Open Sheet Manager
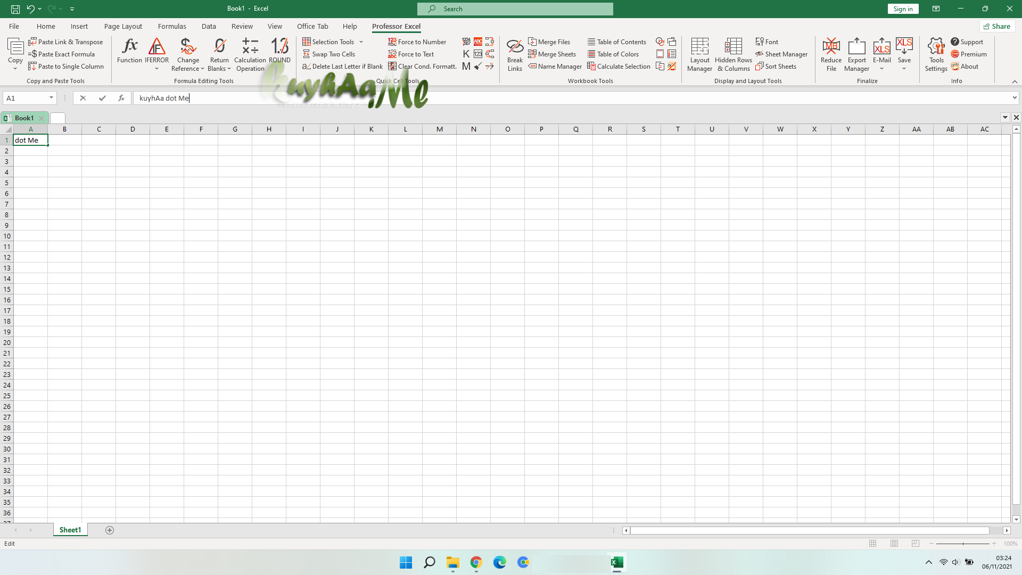 781,54
